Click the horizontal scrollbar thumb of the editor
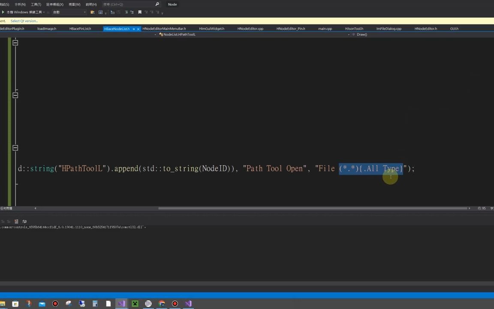 [x=313, y=208]
